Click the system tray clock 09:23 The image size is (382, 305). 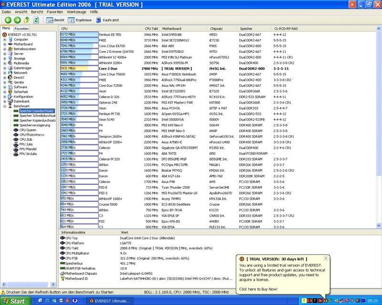coord(372,301)
